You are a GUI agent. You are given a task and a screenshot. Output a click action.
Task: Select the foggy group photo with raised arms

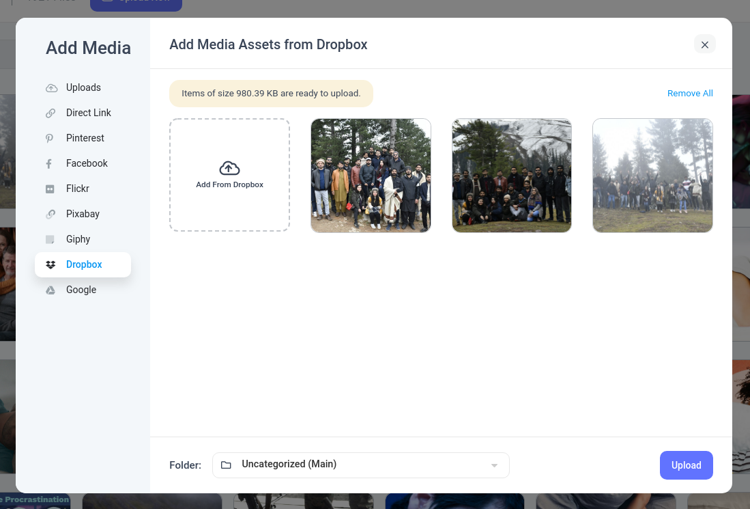(652, 176)
